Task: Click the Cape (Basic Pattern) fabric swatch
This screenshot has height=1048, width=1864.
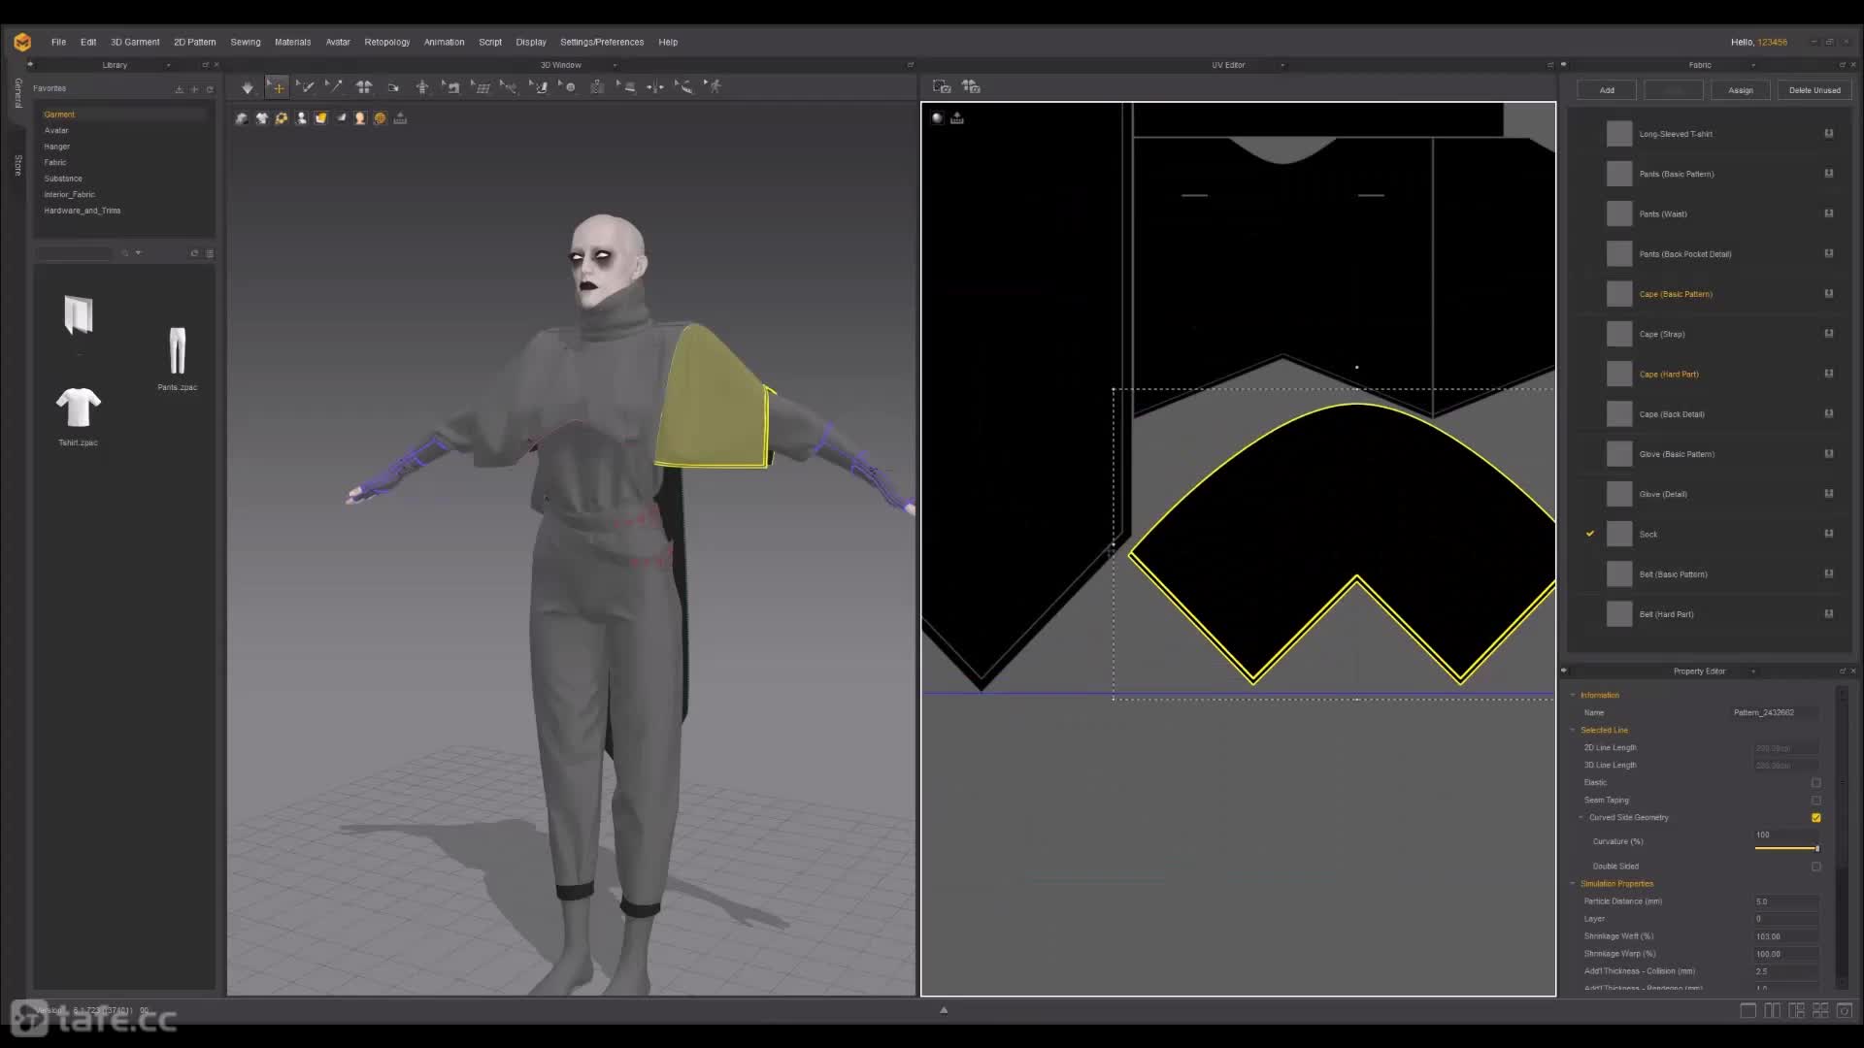Action: 1619,294
